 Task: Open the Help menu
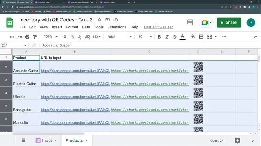[x=134, y=27]
